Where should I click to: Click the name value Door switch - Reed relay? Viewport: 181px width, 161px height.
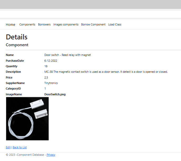(x=68, y=55)
